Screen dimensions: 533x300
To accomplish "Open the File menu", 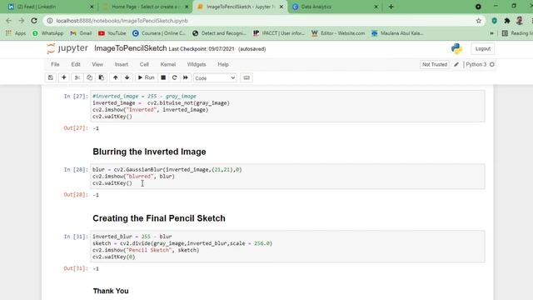I will click(55, 65).
